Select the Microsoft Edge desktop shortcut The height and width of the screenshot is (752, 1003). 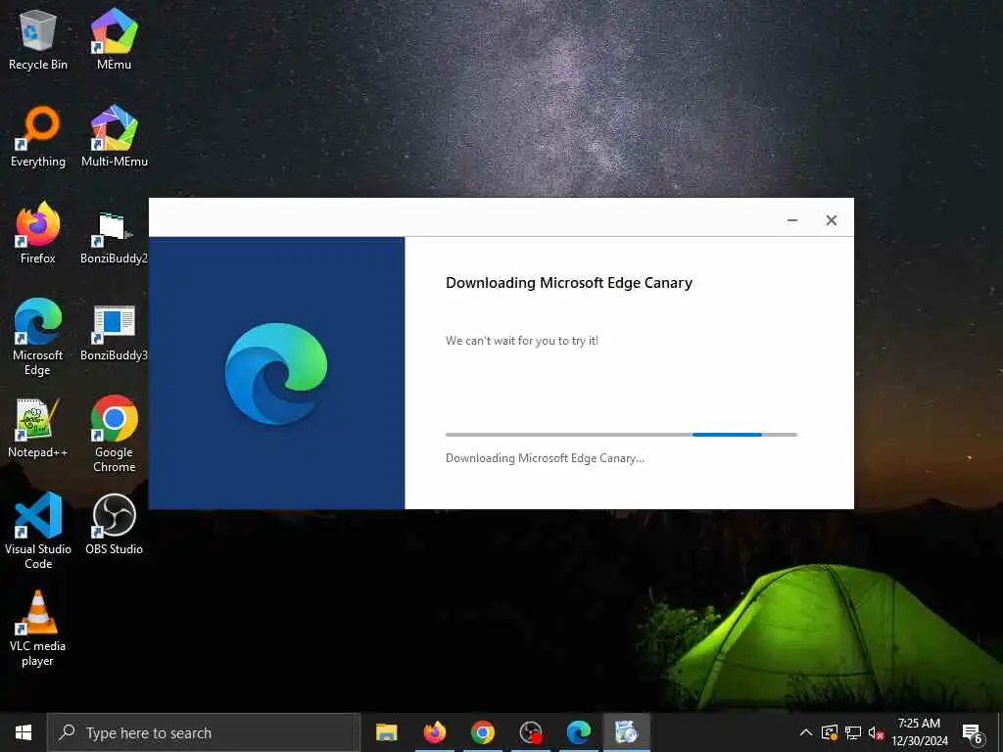[x=38, y=338]
